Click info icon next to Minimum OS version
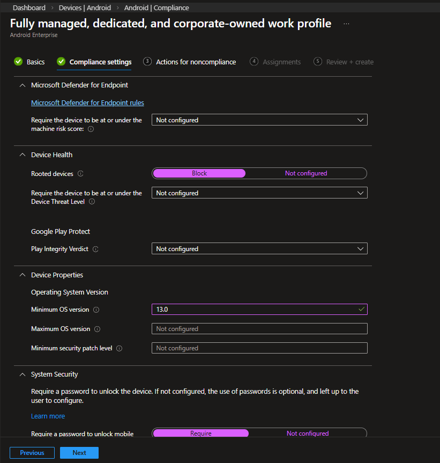The width and height of the screenshot is (440, 463). tap(96, 310)
